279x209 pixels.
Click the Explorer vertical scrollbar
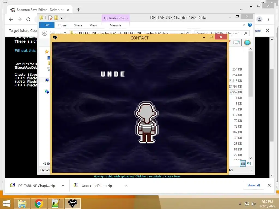point(250,74)
